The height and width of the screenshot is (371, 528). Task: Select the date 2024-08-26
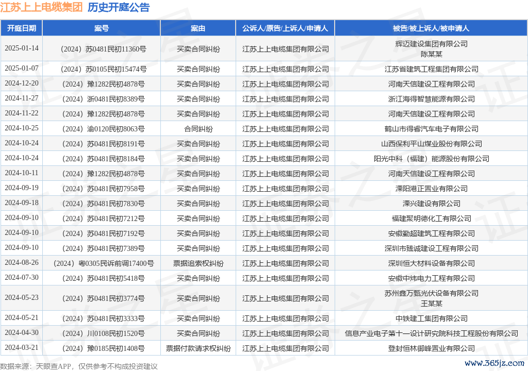(x=22, y=263)
